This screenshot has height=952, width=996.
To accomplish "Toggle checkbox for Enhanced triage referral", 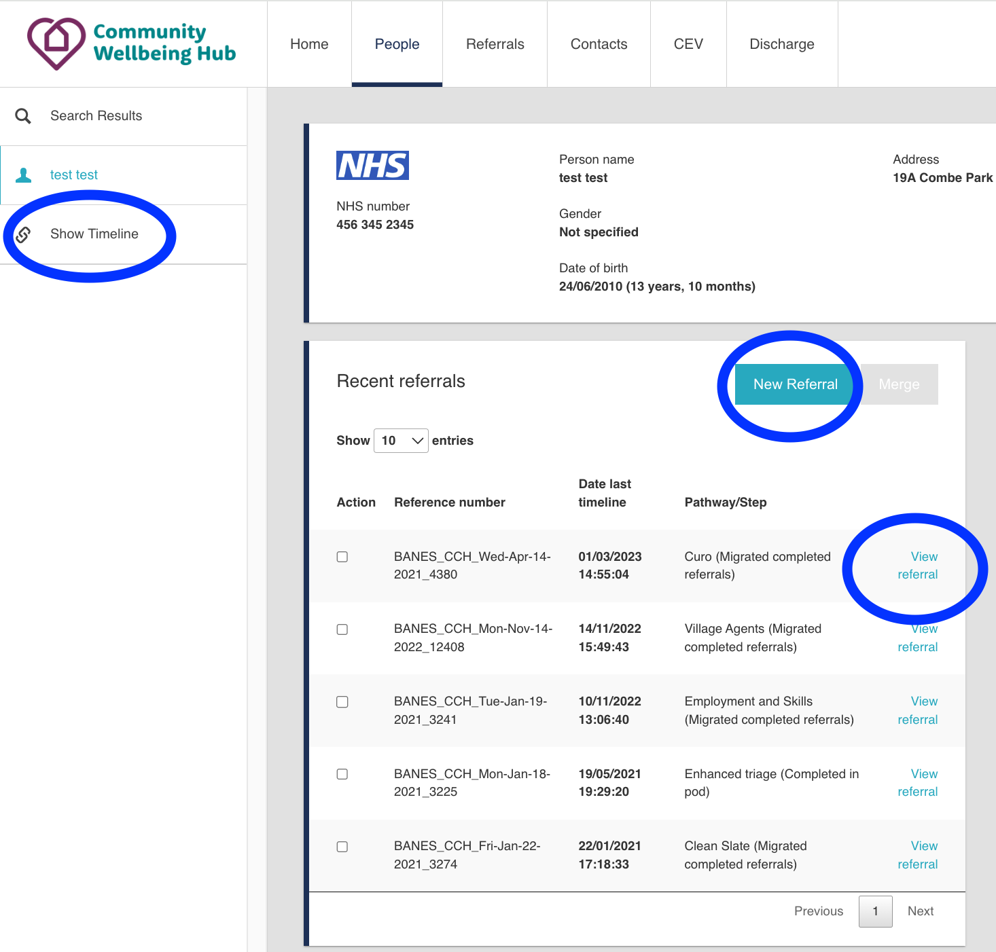I will [x=342, y=774].
